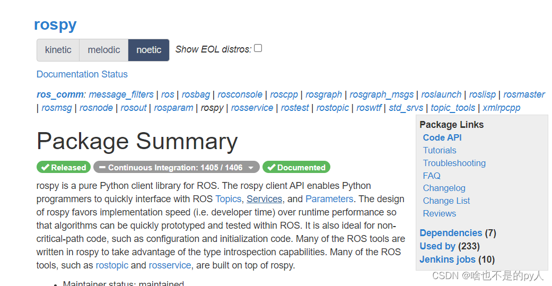This screenshot has height=286, width=552.
Task: Open the rosmaster package link
Action: (x=524, y=94)
